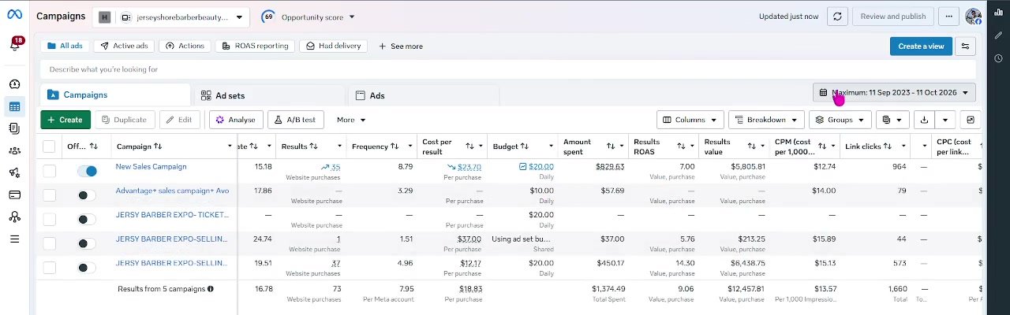Expand the Opportunity score dropdown
The height and width of the screenshot is (315, 1010).
point(352,17)
